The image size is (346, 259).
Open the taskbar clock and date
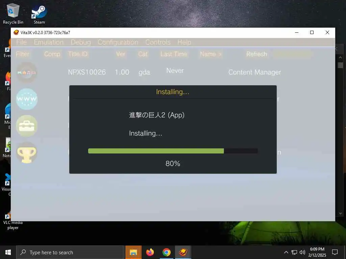(317, 252)
